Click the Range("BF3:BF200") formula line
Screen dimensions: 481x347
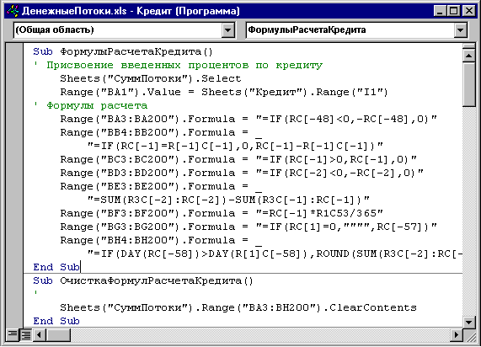click(x=222, y=213)
